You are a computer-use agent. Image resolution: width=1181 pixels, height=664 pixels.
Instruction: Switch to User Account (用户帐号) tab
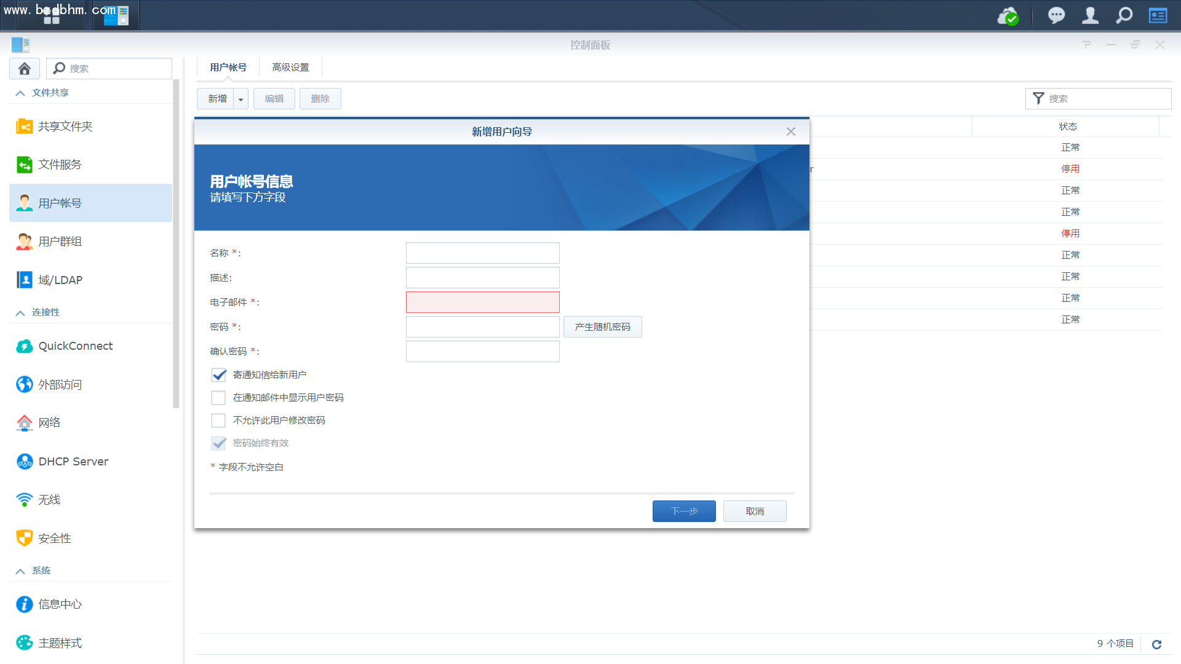[228, 68]
